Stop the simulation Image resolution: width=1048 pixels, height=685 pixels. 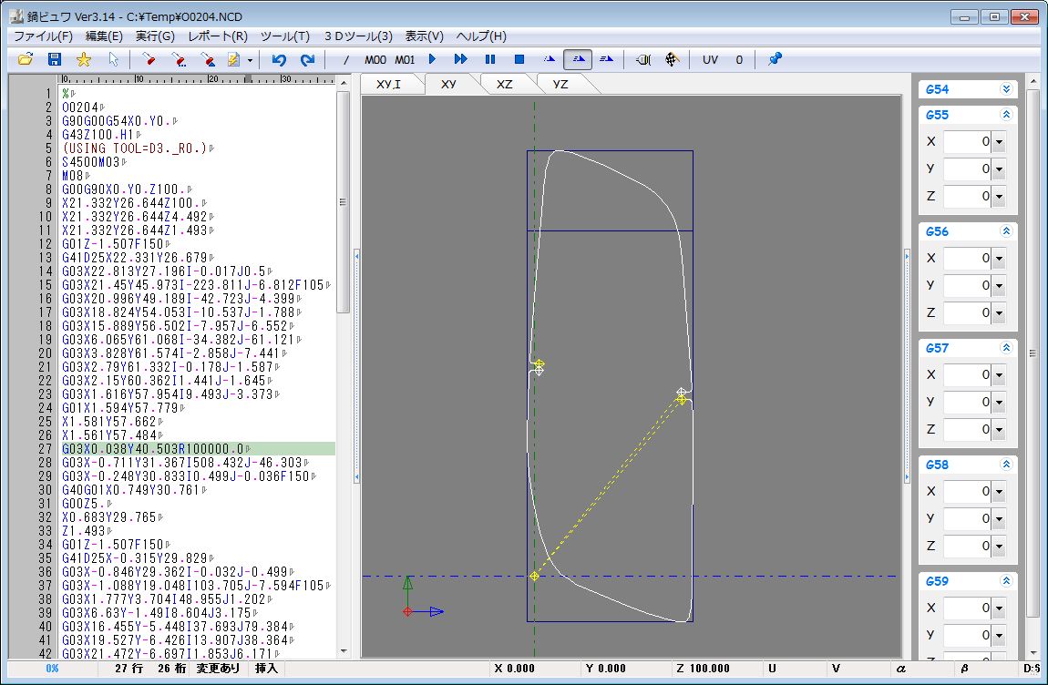519,59
